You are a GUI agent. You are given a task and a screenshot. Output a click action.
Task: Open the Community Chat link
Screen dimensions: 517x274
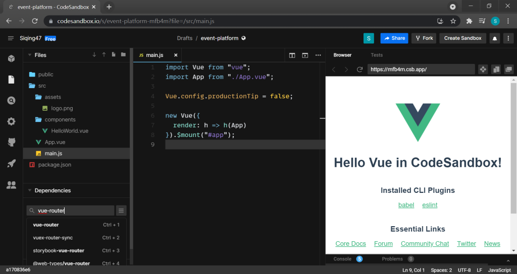pyautogui.click(x=425, y=244)
